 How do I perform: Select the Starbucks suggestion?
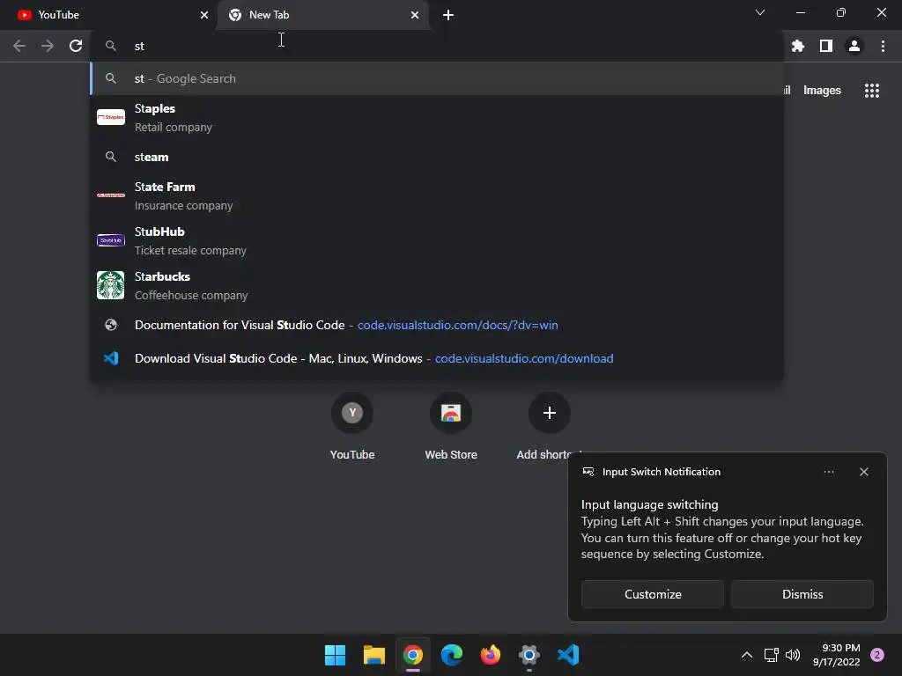[437, 286]
